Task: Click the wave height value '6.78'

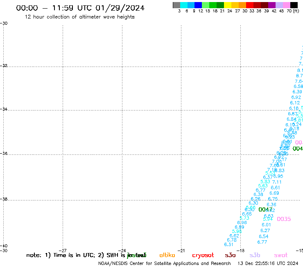Action: click(x=232, y=240)
